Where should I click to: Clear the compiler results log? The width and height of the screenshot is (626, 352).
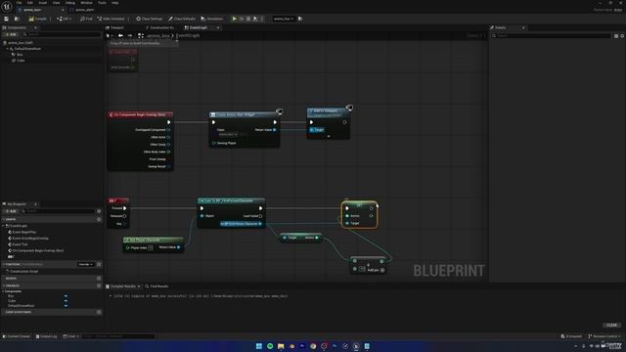click(612, 325)
